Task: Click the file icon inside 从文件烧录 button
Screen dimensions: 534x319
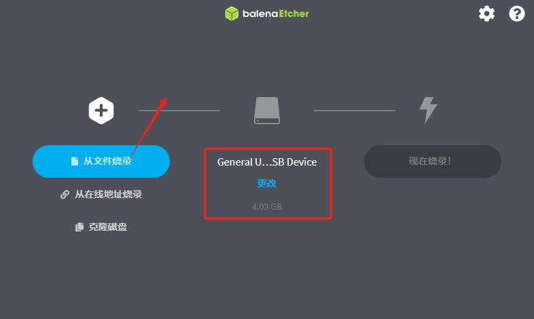Action: pyautogui.click(x=75, y=162)
